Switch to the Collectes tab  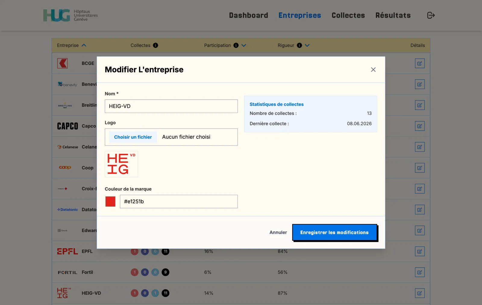coord(348,15)
